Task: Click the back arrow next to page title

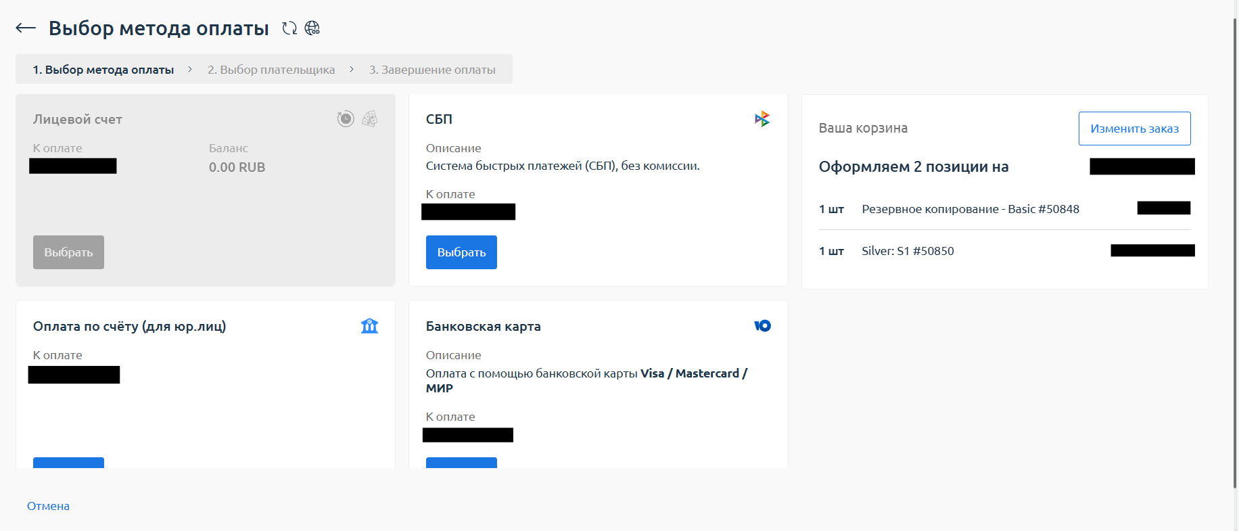Action: pyautogui.click(x=26, y=28)
